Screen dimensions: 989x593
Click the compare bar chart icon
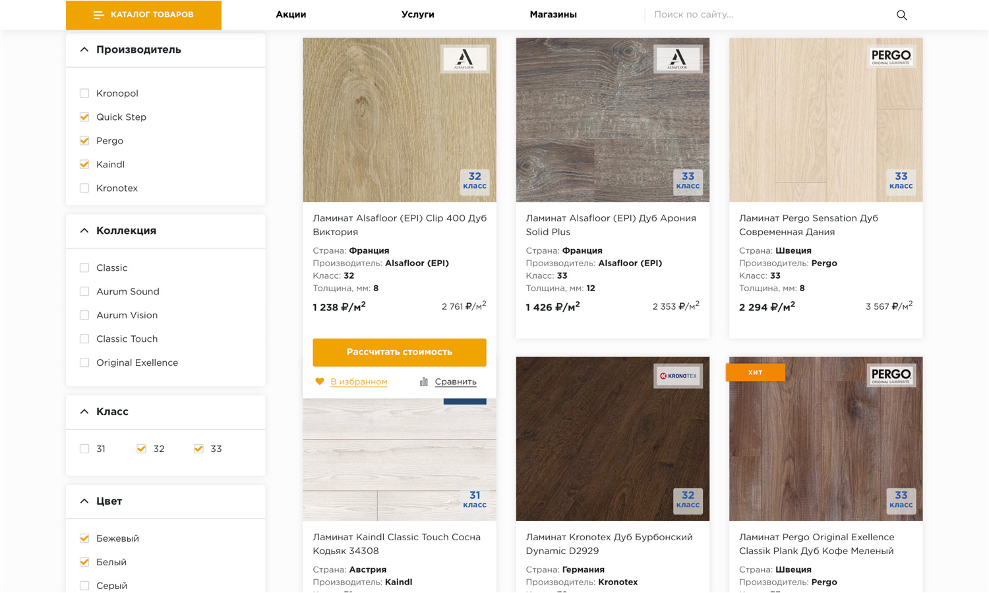click(424, 381)
